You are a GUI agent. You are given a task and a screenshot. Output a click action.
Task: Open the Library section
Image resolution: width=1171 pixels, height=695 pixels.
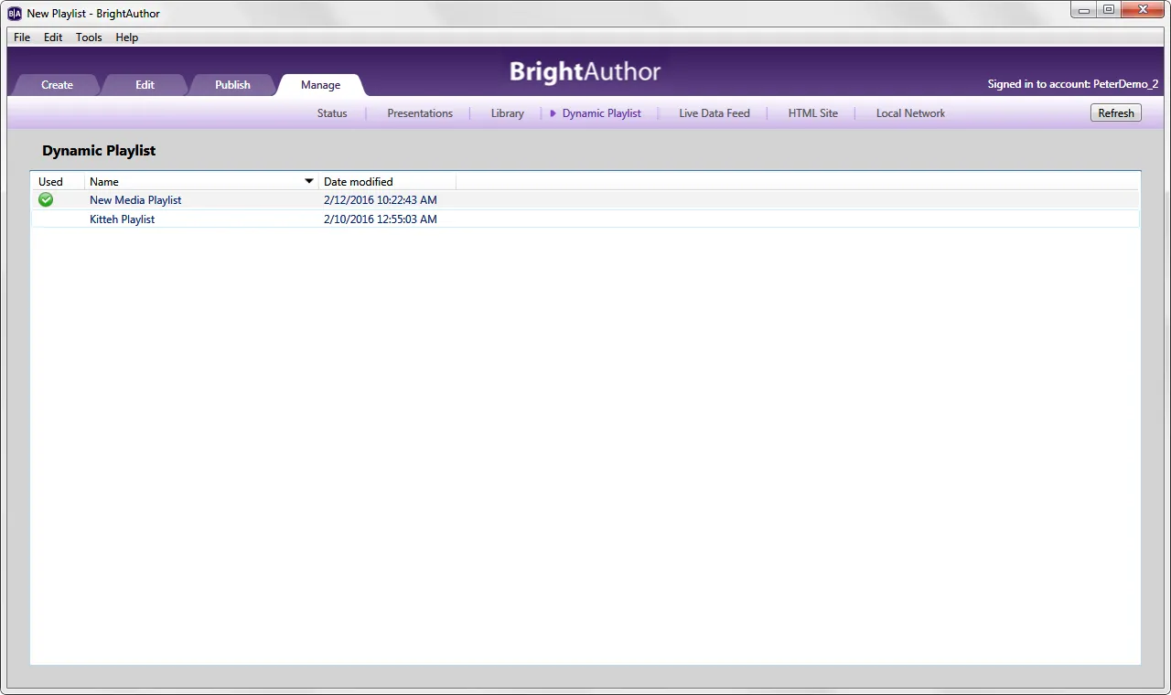[508, 113]
